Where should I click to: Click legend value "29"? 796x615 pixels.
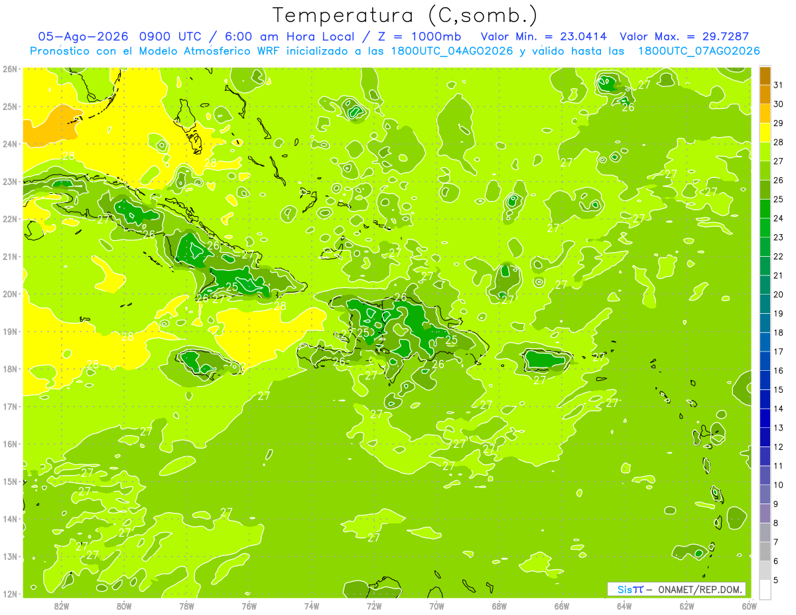pyautogui.click(x=778, y=123)
